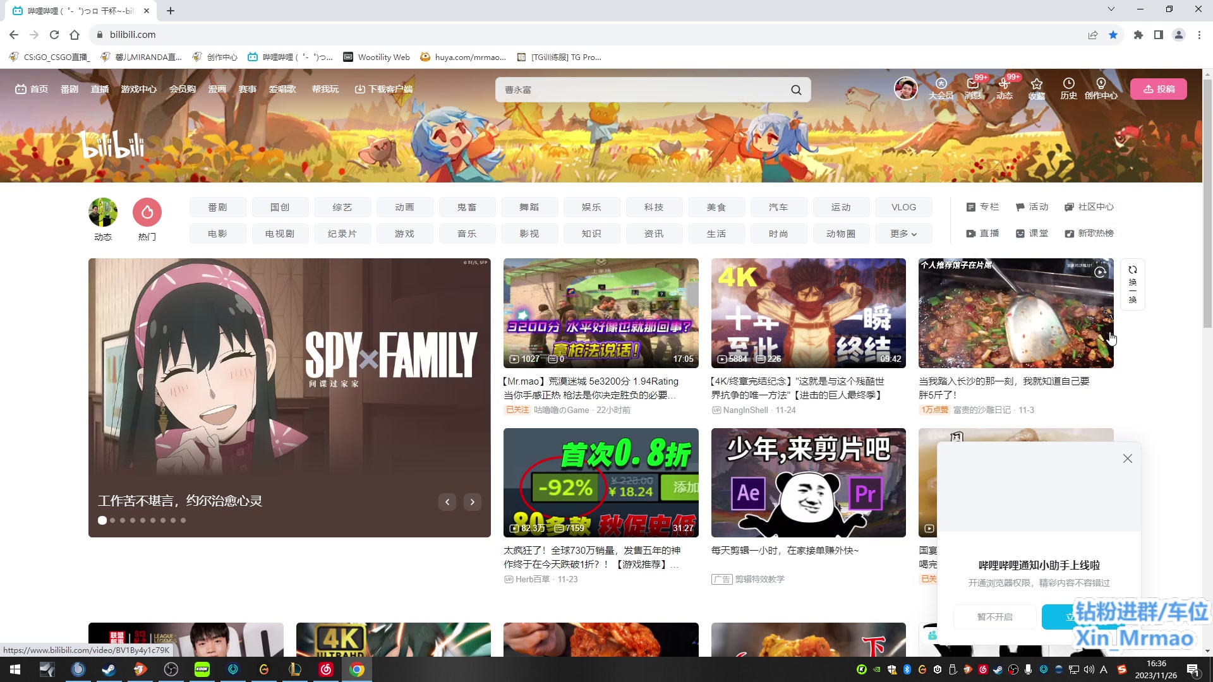Screen dimensions: 1213x682
Task: Open the 会员购 nav item
Action: (x=183, y=89)
